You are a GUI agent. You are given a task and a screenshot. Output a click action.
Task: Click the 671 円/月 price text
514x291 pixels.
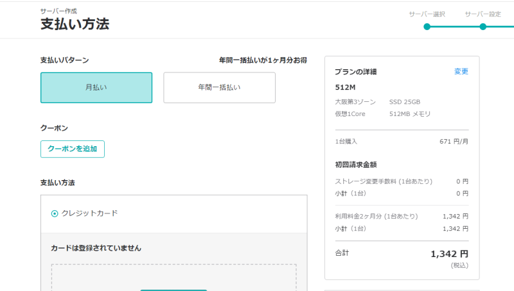coord(454,142)
